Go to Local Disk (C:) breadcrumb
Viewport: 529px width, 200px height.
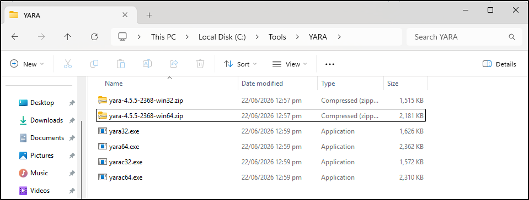point(222,37)
